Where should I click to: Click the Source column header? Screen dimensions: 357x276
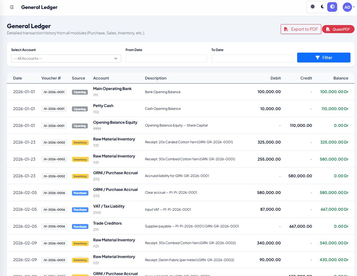pos(78,78)
